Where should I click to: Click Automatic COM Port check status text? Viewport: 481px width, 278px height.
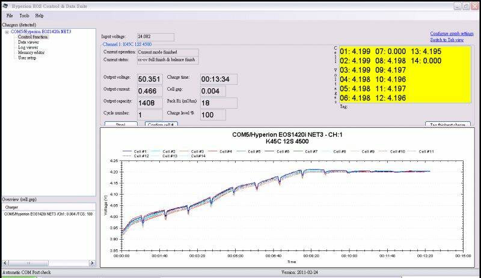tap(26, 272)
